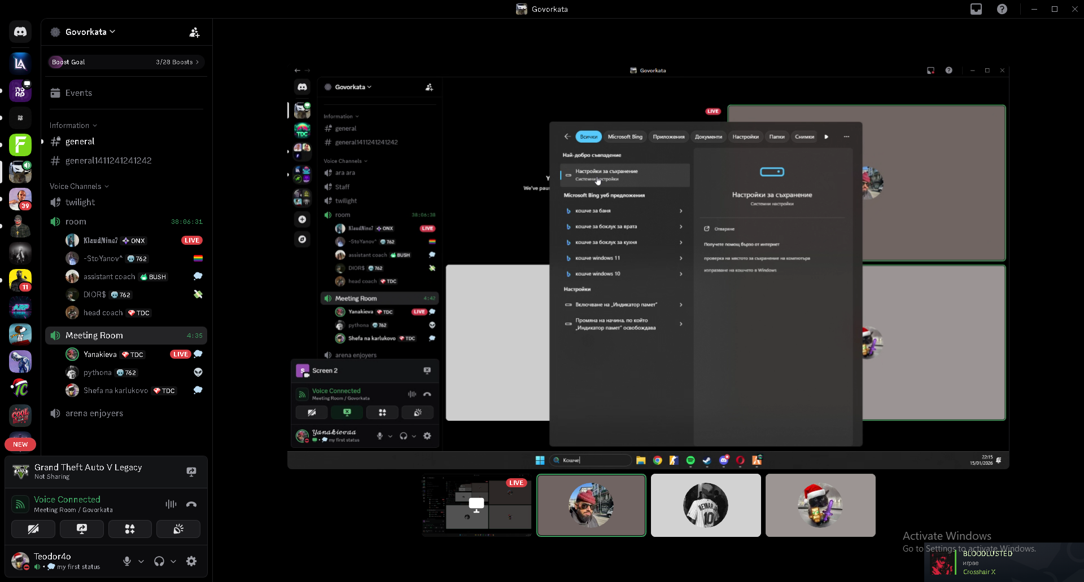Watch Yanakieva's LIVE stream badge

(x=181, y=354)
